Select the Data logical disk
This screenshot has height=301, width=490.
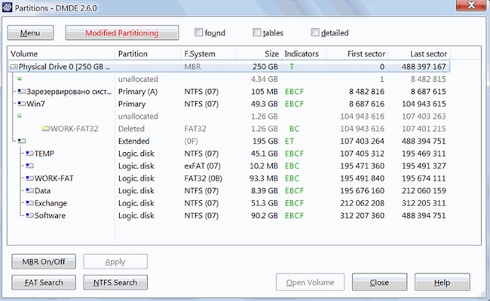click(42, 190)
